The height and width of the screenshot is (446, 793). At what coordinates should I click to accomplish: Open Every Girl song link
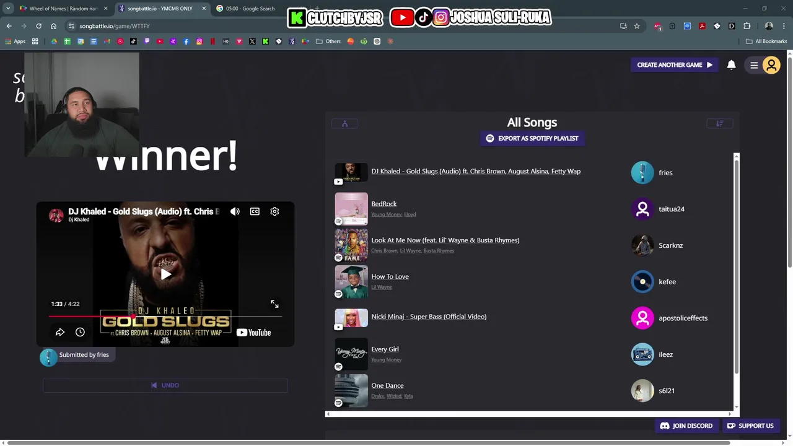pos(385,349)
